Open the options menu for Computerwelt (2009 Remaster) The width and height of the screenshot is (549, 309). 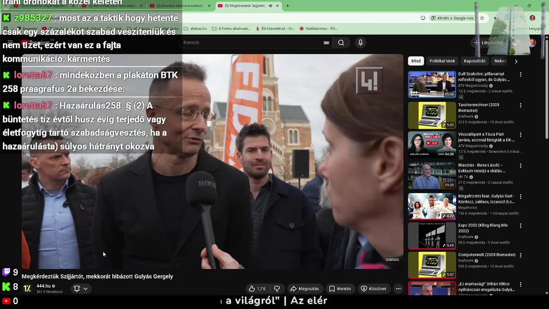coord(521,255)
